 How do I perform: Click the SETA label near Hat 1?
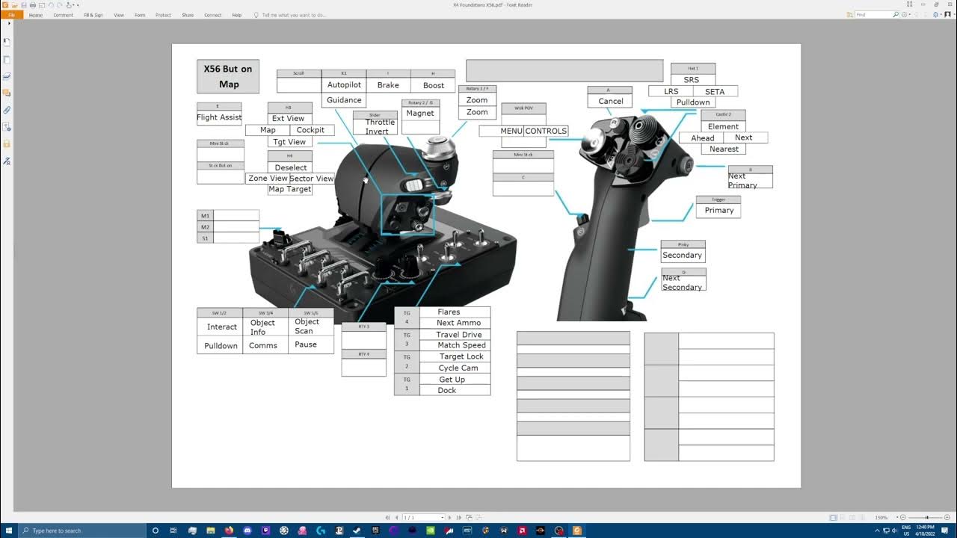[715, 91]
